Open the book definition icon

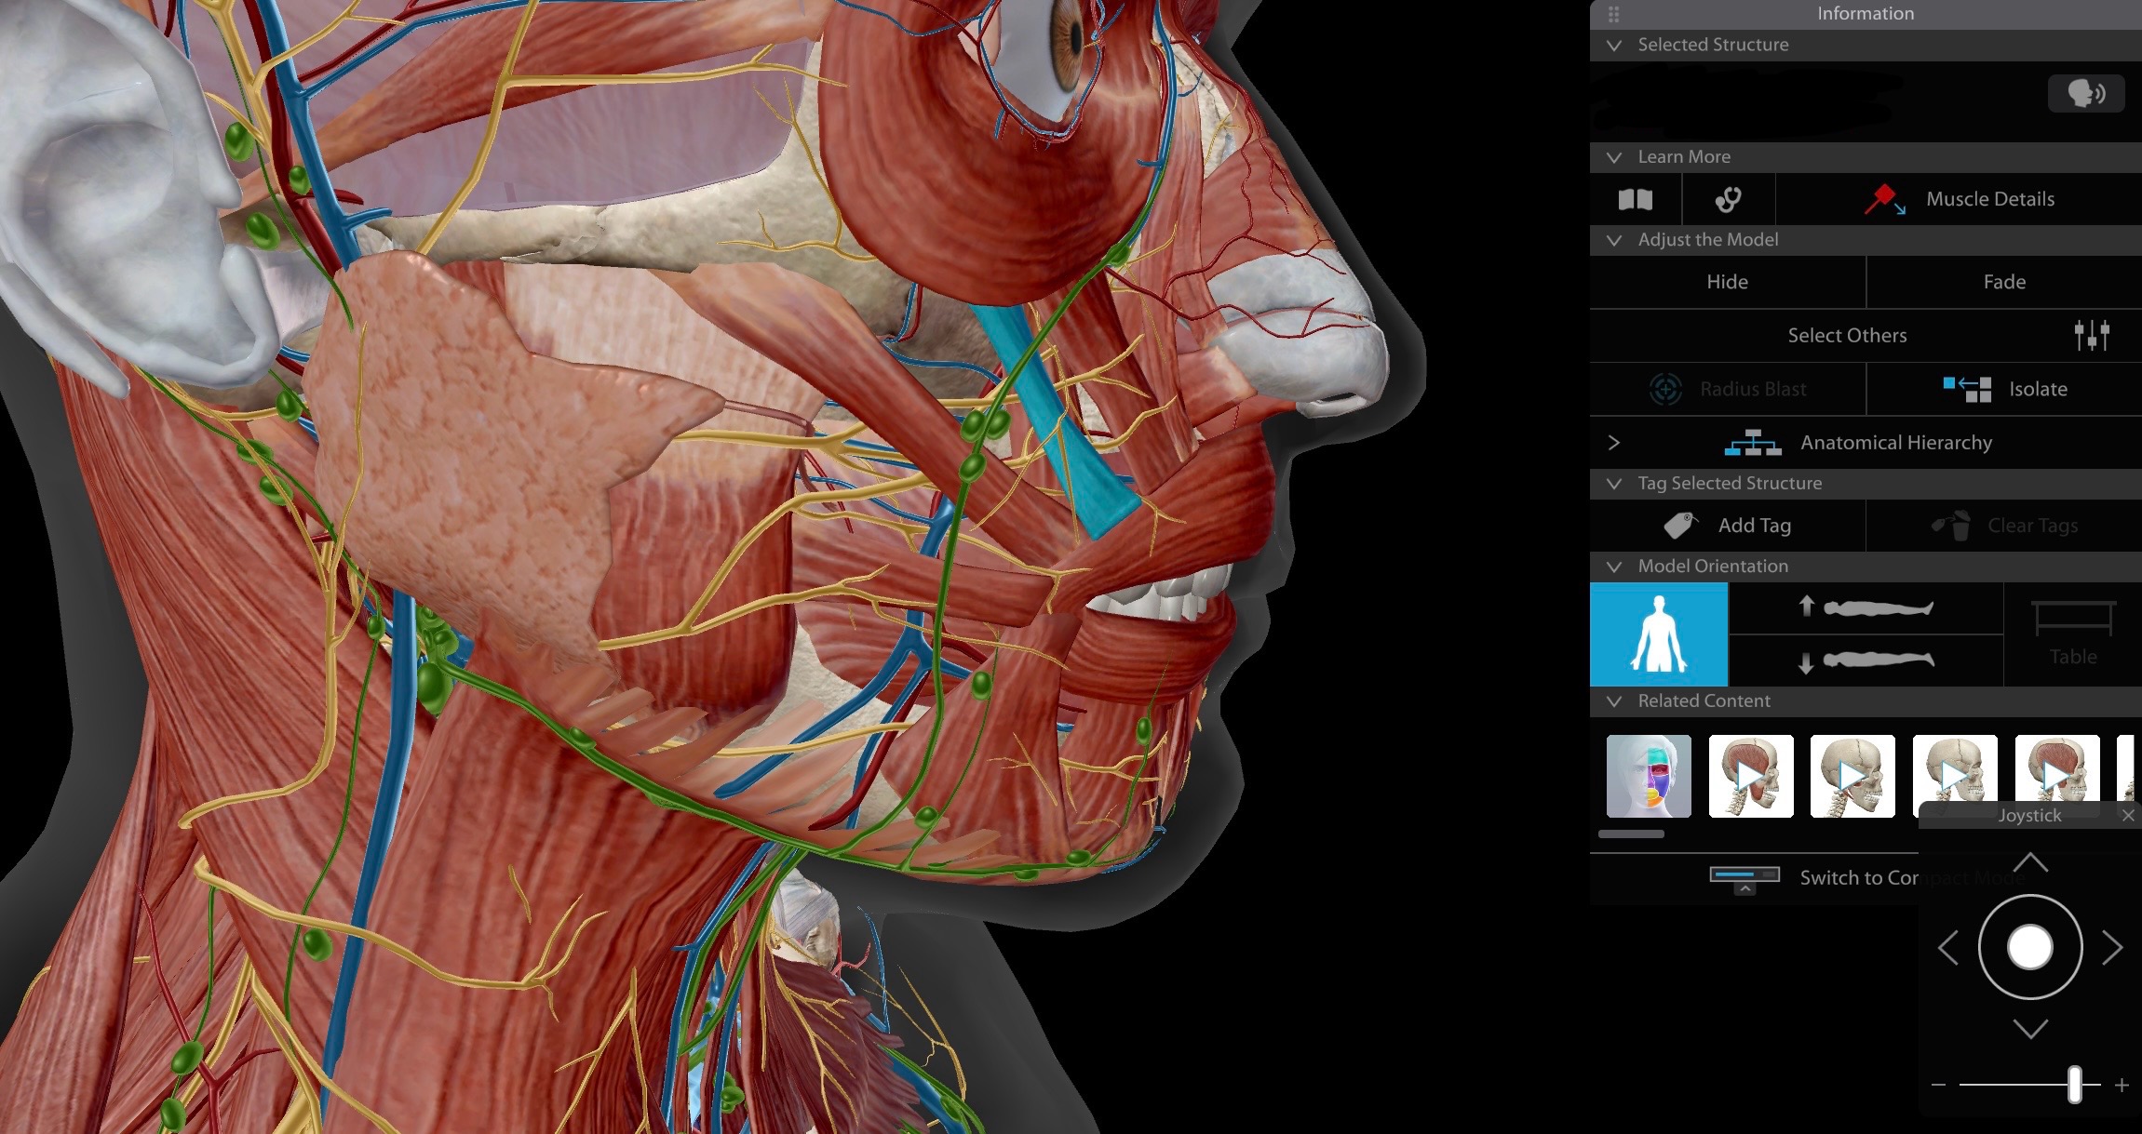click(1636, 199)
